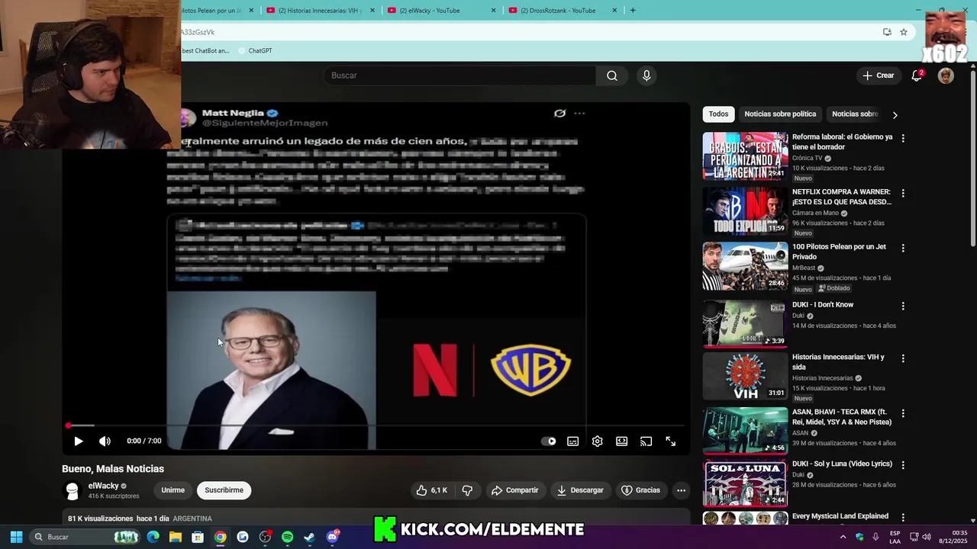Screen dimensions: 977x549
Task: Enter fullscreen in the player
Action: pyautogui.click(x=670, y=441)
